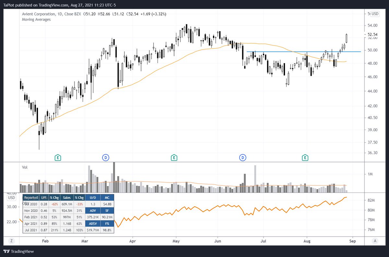Image resolution: width=389 pixels, height=257 pixels.
Task: Click the -62% EPS change cell
Action: [x=54, y=204]
